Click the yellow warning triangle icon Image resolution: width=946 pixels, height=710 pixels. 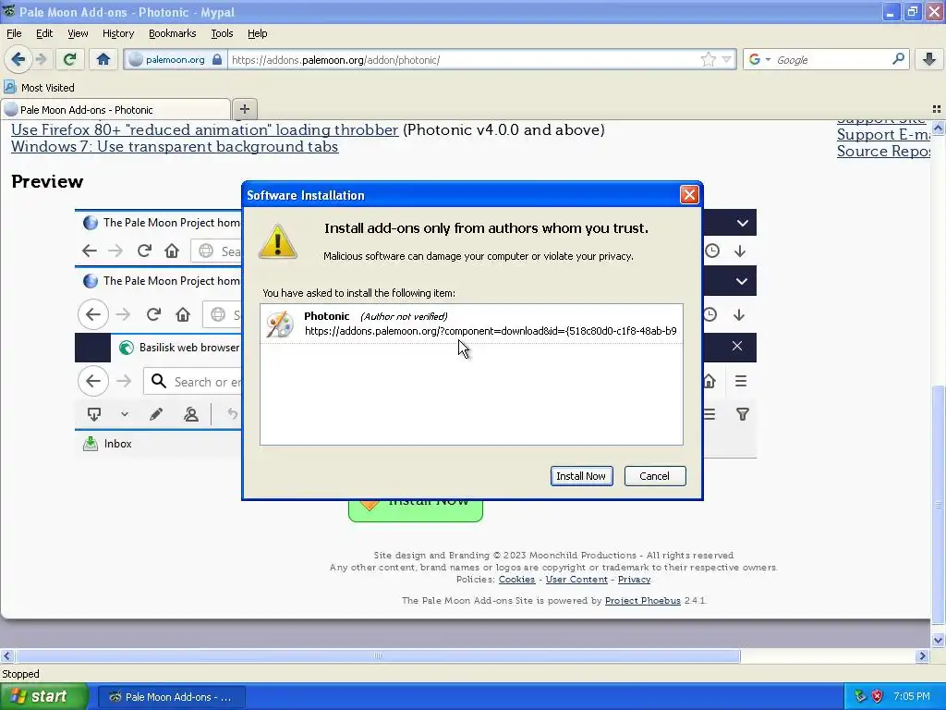point(277,241)
